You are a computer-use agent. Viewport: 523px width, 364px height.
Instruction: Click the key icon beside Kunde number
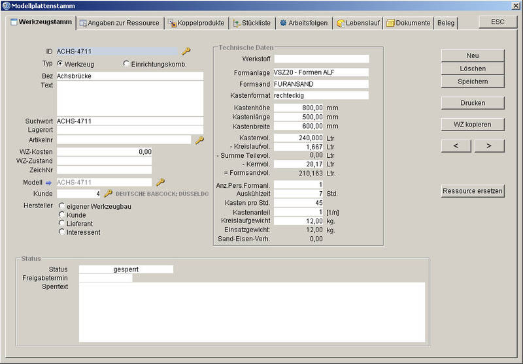click(x=109, y=194)
